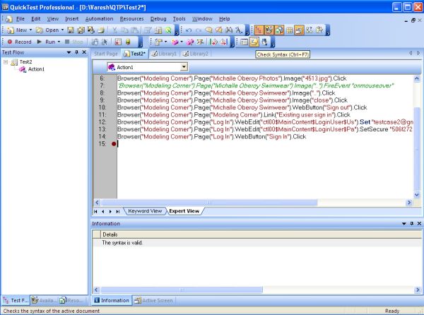This screenshot has width=424, height=315.
Task: Open the Open dropdown arrow
Action: tap(62, 30)
